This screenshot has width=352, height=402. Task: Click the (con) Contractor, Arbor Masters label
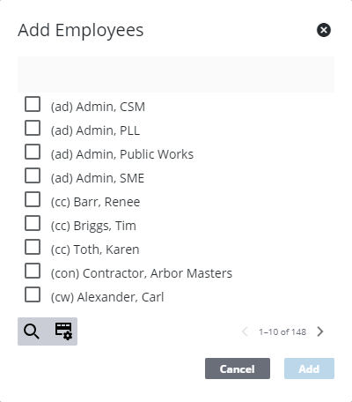click(x=142, y=273)
